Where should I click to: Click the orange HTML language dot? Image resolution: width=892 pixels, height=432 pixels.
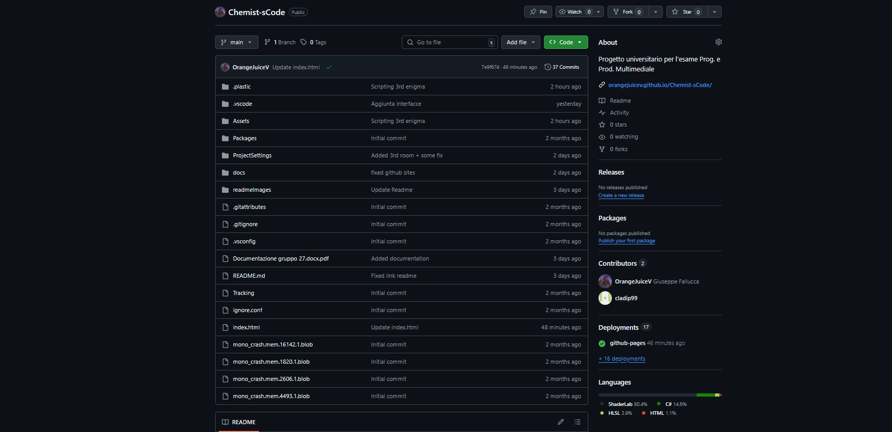coord(644,413)
